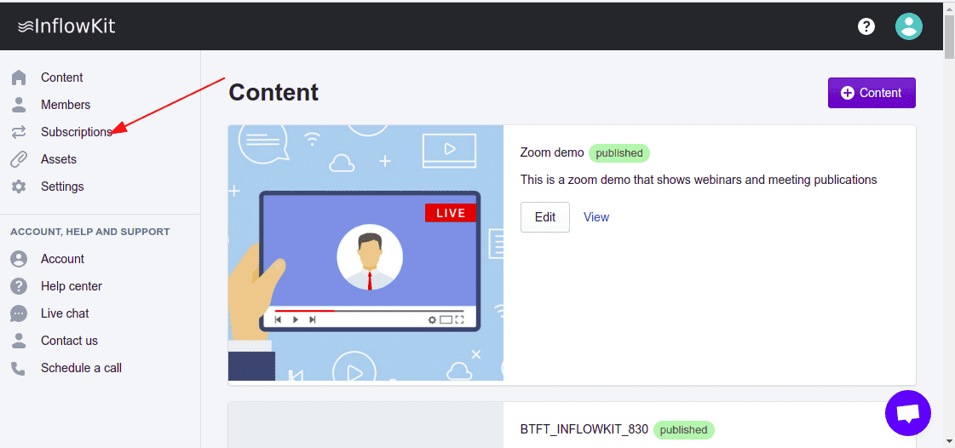Select the Account menu item
Screen dimensions: 955x448
[x=62, y=259]
